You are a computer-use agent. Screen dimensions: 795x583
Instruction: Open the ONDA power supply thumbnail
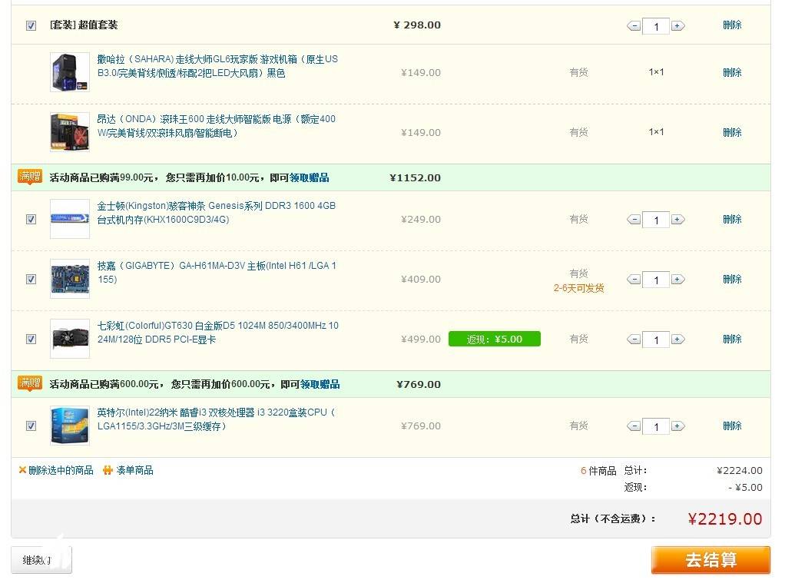pyautogui.click(x=69, y=131)
